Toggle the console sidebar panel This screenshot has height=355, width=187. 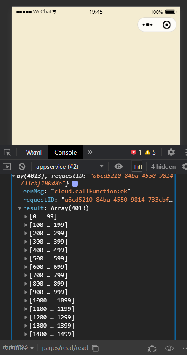pos(7,167)
